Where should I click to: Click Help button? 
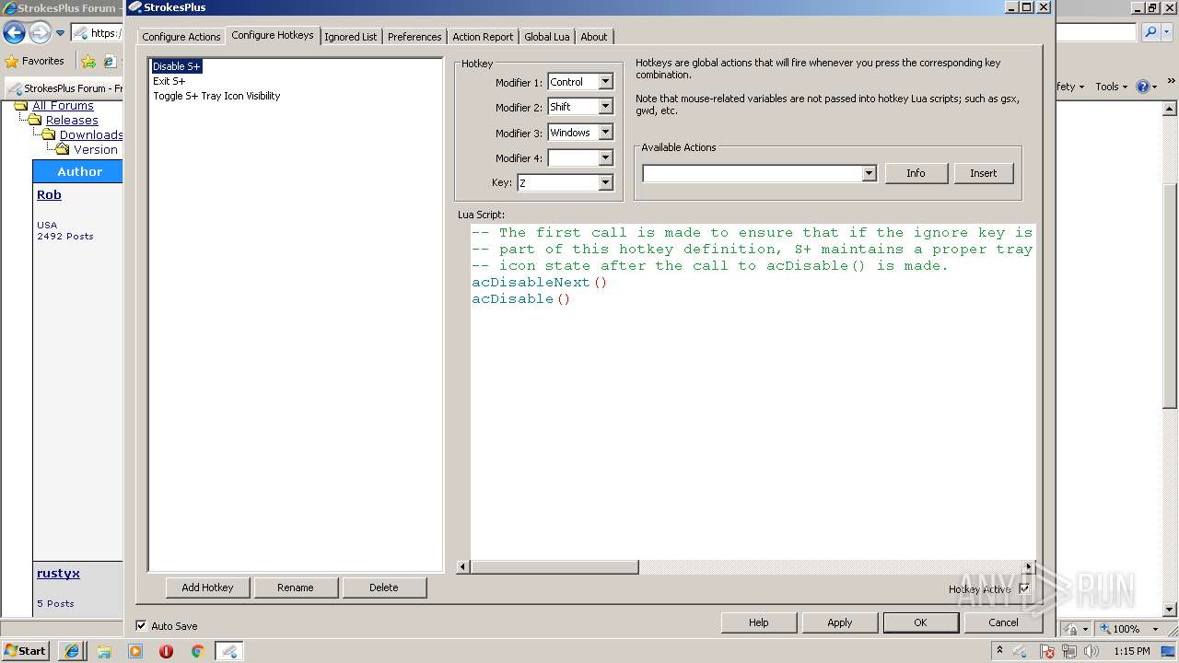(x=758, y=622)
